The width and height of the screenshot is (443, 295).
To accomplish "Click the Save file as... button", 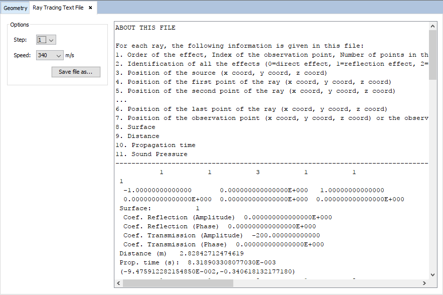I will click(x=76, y=72).
